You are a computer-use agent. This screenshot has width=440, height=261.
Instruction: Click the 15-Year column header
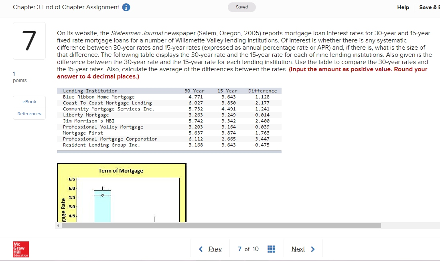(x=227, y=91)
